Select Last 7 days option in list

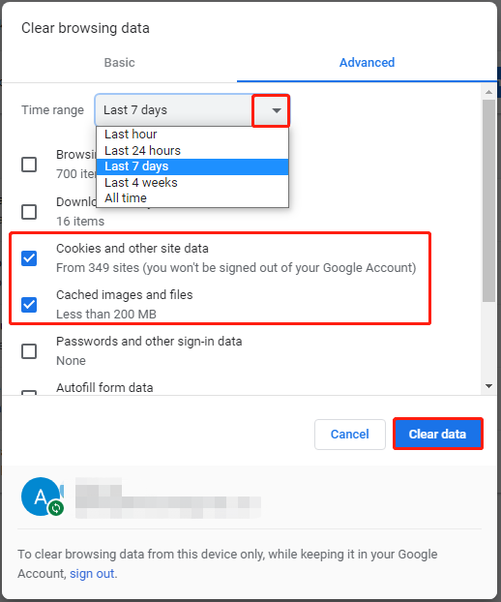[x=192, y=166]
